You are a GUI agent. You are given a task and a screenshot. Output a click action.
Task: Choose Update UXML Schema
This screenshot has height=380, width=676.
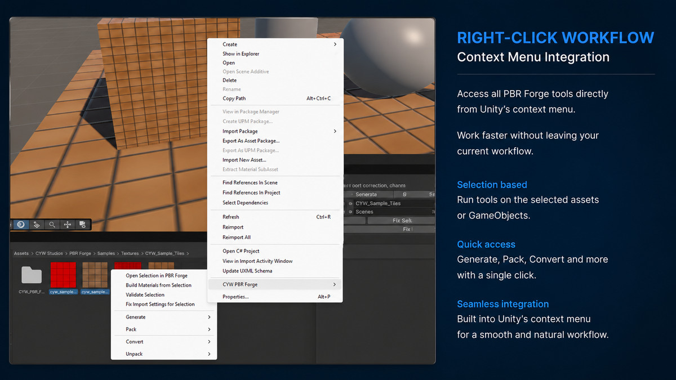tap(247, 271)
